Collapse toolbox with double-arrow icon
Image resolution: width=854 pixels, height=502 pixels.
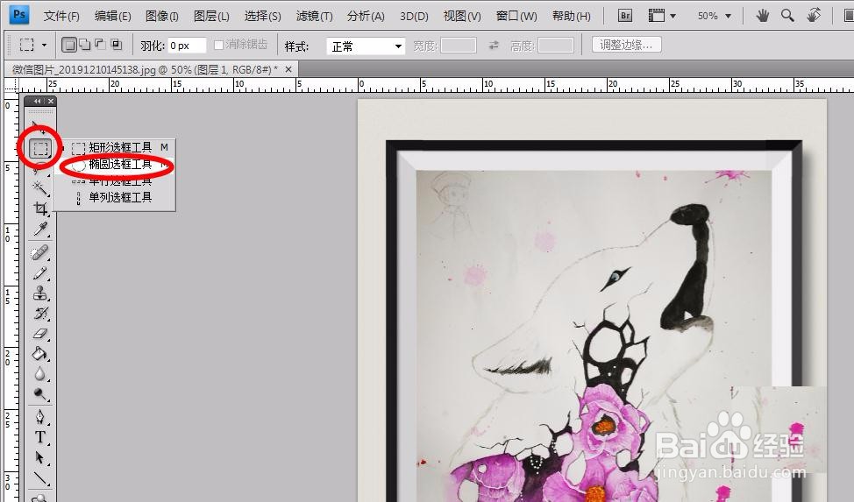[37, 101]
